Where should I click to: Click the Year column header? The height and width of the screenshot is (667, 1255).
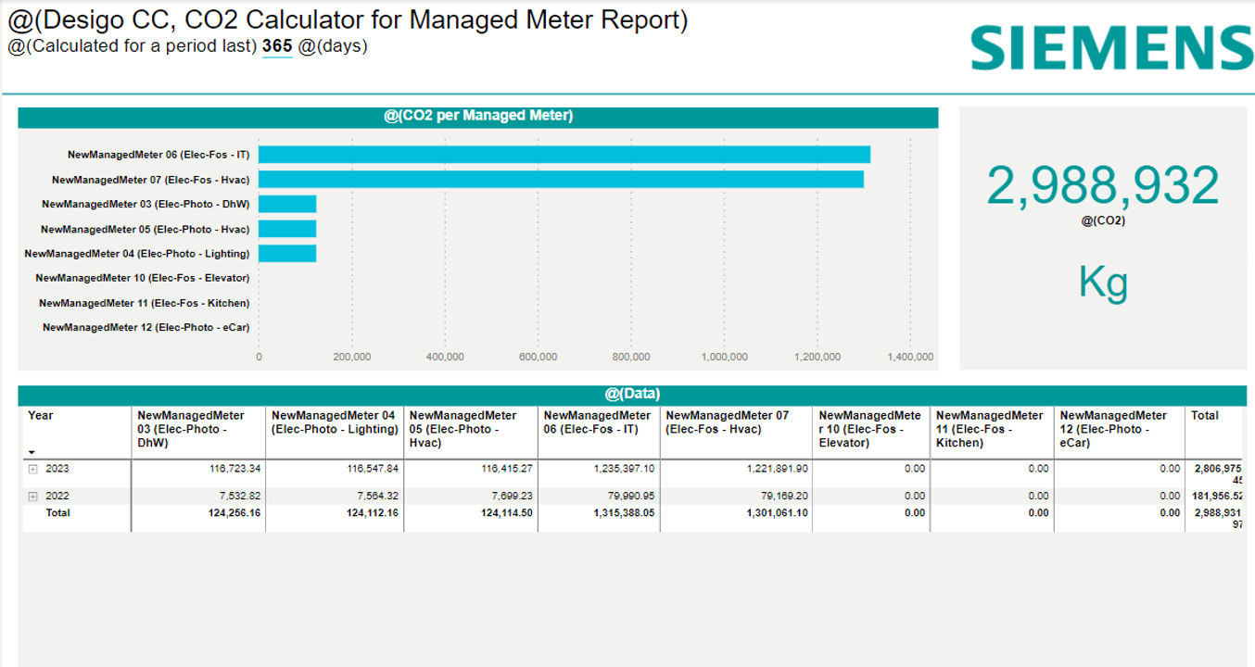tap(41, 416)
